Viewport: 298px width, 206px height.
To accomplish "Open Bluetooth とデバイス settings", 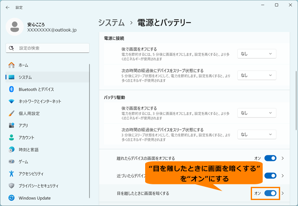I will pos(47,89).
